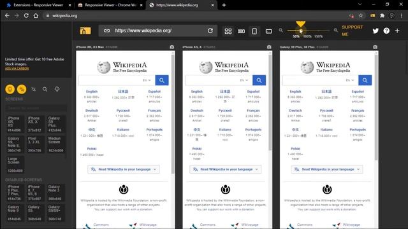Screen dimensions: 408x229
Task: Toggle the second yellow sidebar button
Action: pos(22,89)
